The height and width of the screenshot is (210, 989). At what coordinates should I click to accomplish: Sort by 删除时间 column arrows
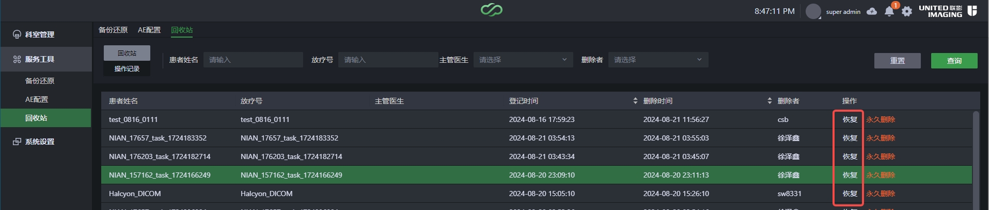[770, 101]
